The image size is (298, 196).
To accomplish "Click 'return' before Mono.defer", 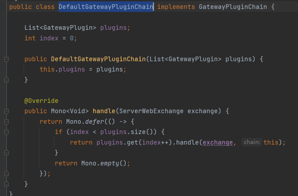I will 51,122.
